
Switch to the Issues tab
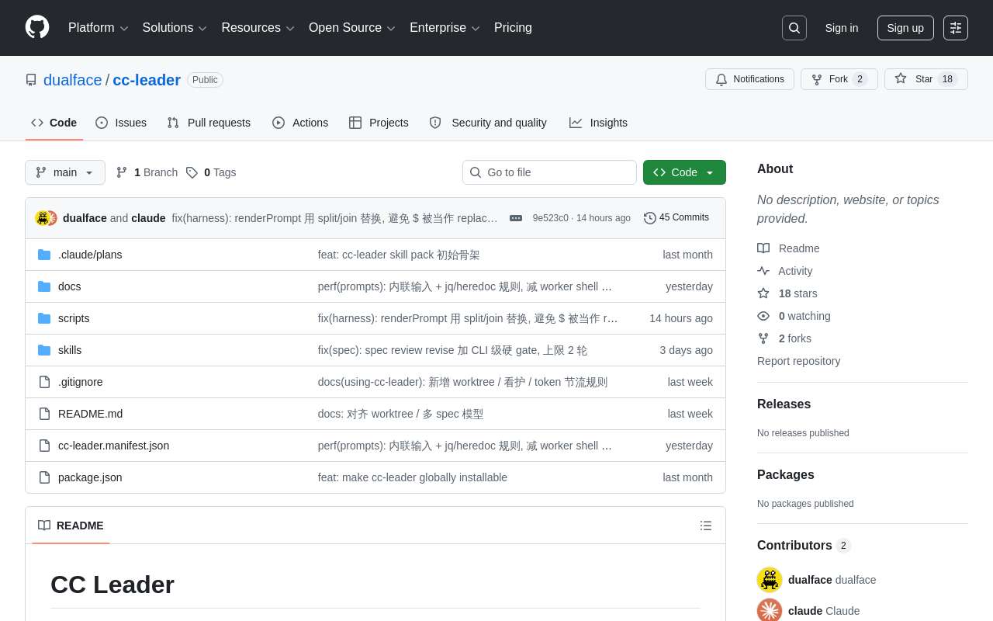121,123
